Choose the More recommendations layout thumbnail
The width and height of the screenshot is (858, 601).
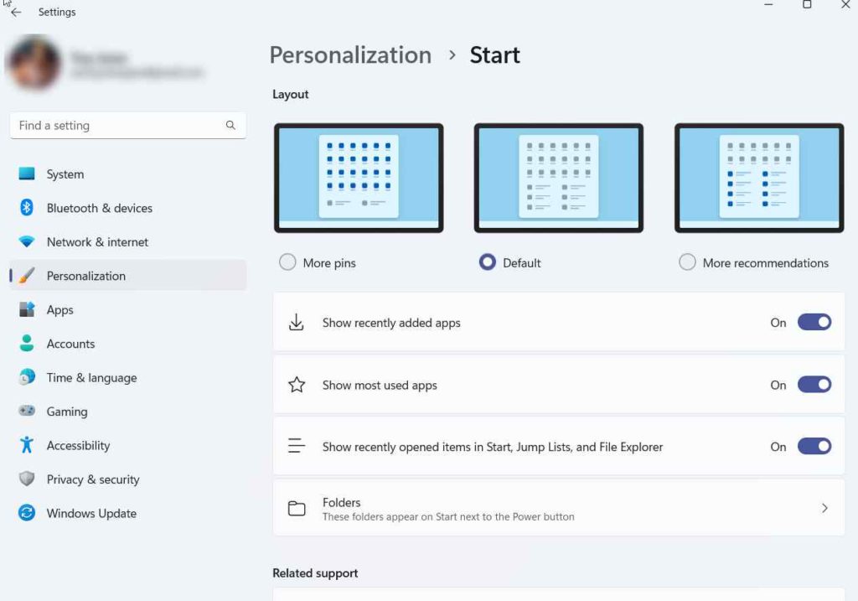(x=759, y=178)
